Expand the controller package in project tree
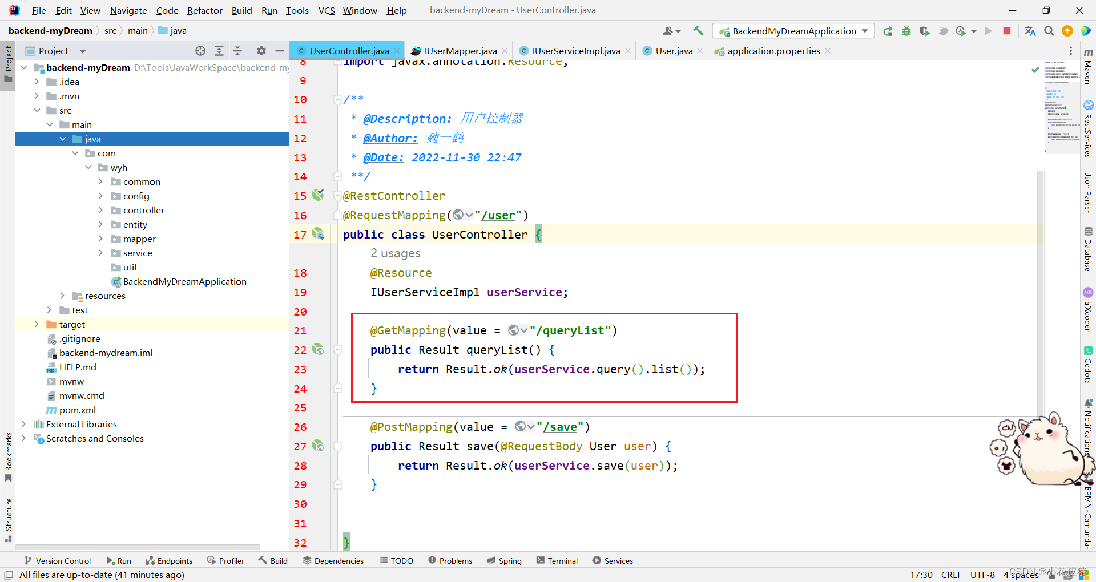Screen dimensions: 1096x582 click(101, 210)
